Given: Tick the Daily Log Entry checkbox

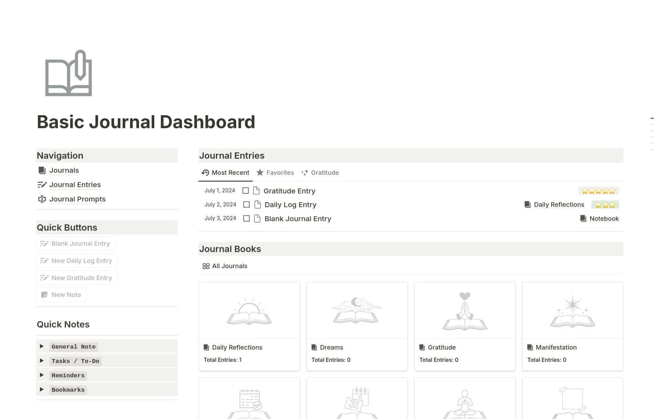Looking at the screenshot, I should (x=246, y=205).
